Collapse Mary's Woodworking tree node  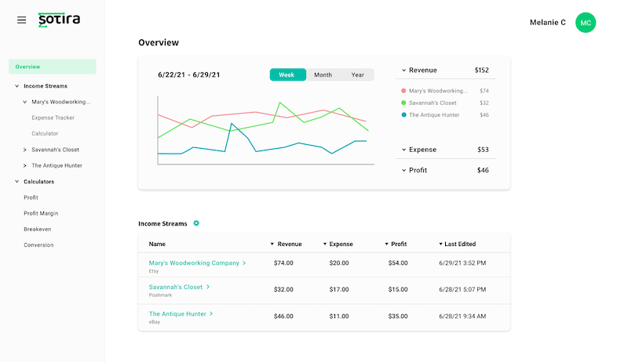pos(25,102)
